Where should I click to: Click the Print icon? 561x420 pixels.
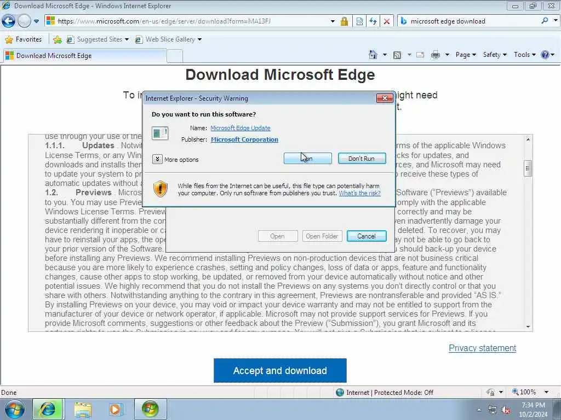[x=436, y=55]
